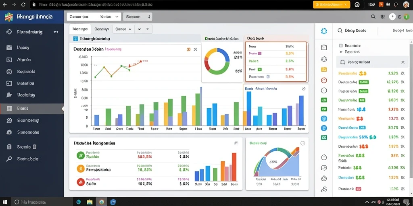The height and width of the screenshot is (206, 413).
Task: Click the envelope icon in left sidebar
Action: click(x=9, y=47)
